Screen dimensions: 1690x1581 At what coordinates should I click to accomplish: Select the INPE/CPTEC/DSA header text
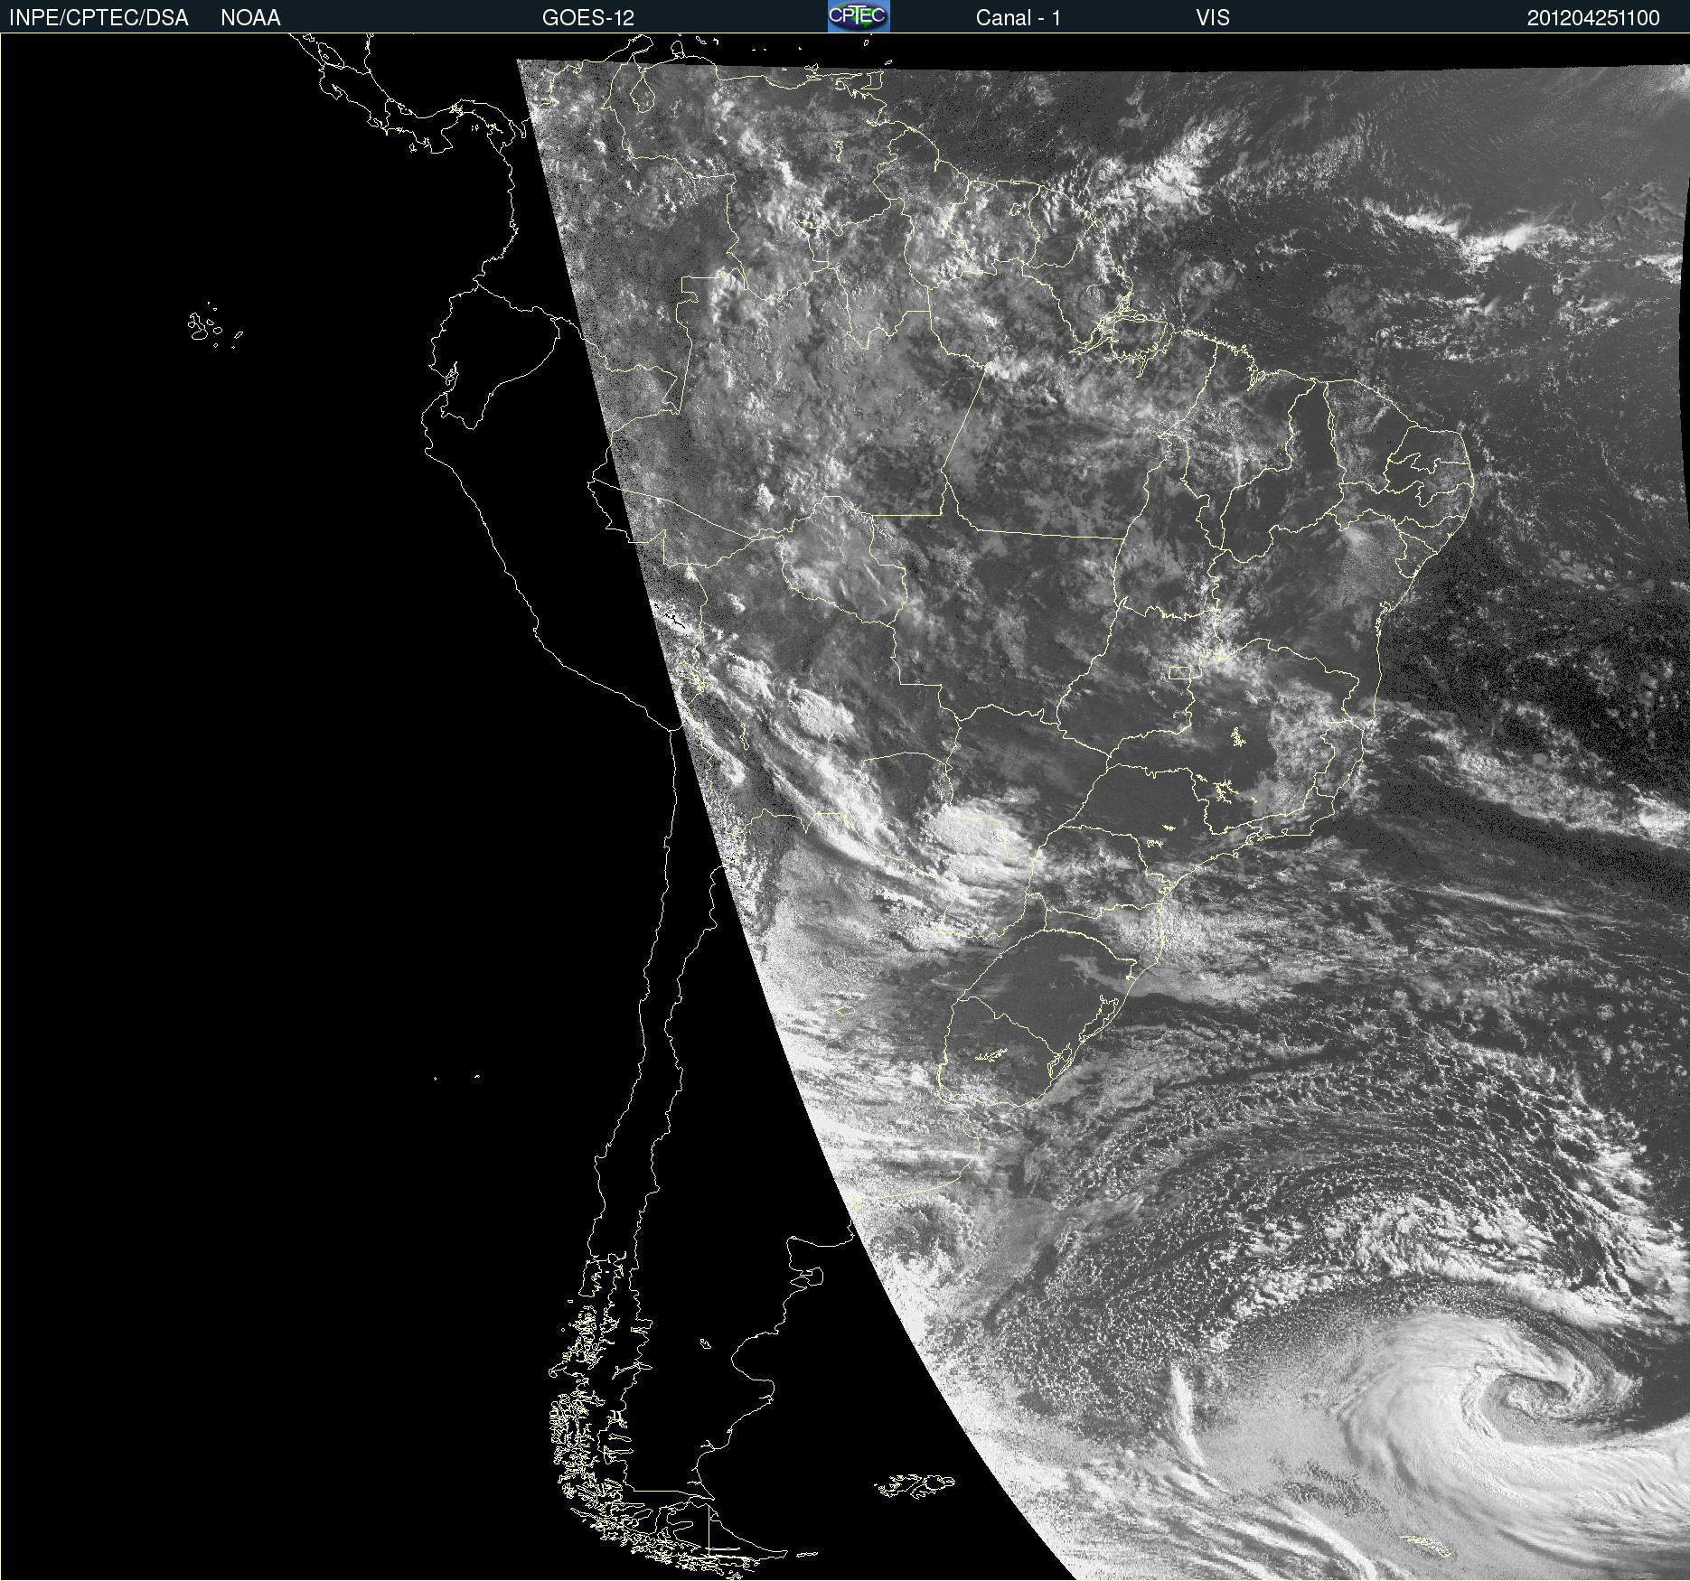(x=99, y=18)
